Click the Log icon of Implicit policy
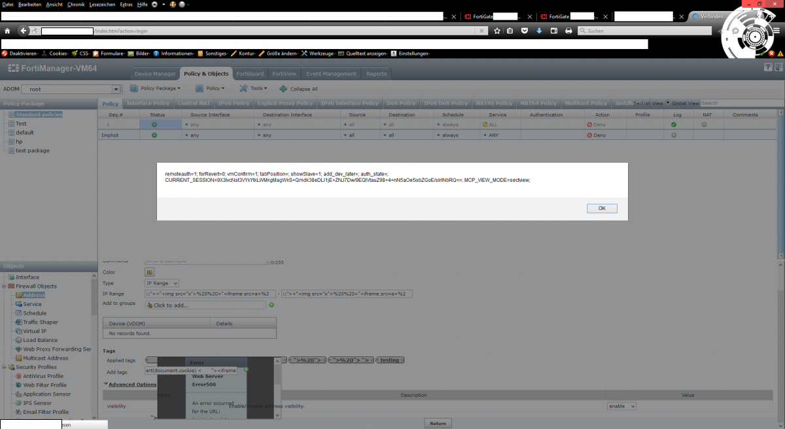The width and height of the screenshot is (785, 429). click(674, 135)
